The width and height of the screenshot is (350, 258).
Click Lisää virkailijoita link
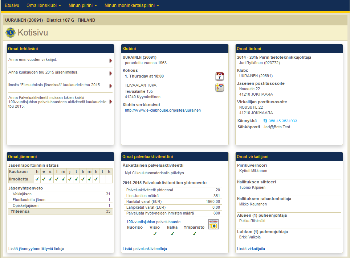click(x=251, y=249)
